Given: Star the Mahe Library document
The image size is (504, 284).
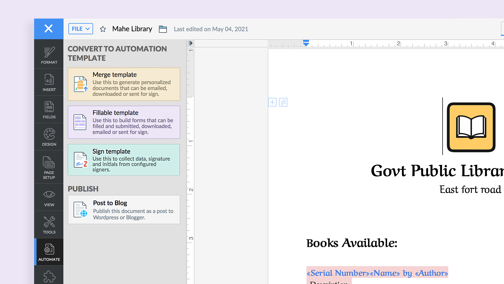Looking at the screenshot, I should [103, 29].
